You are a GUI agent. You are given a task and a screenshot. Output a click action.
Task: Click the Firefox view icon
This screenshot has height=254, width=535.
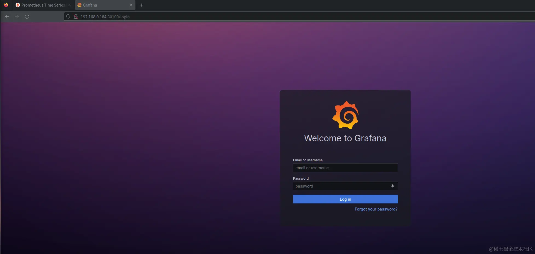tap(6, 5)
